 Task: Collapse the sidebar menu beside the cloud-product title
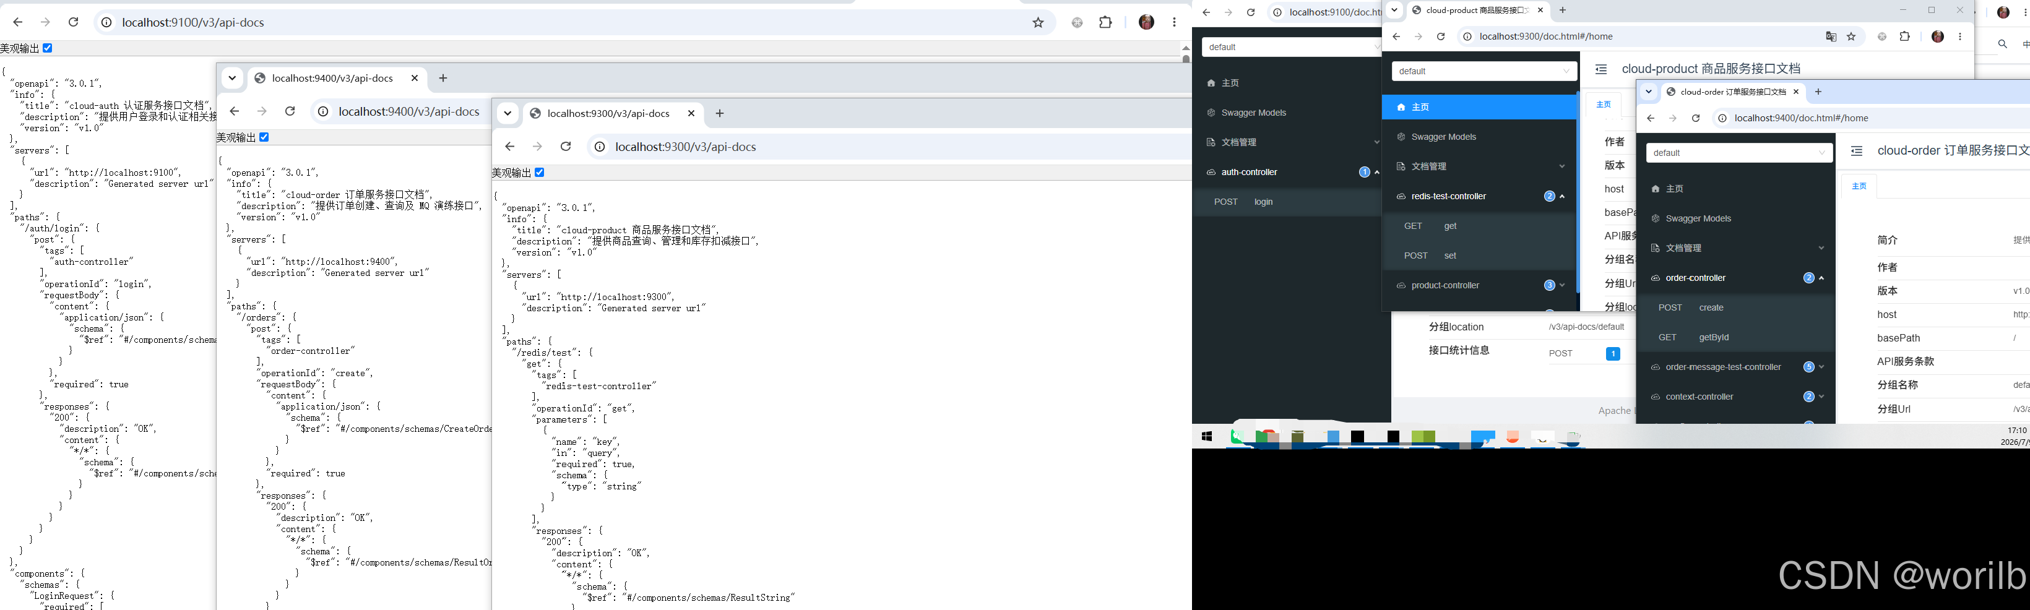click(x=1600, y=69)
